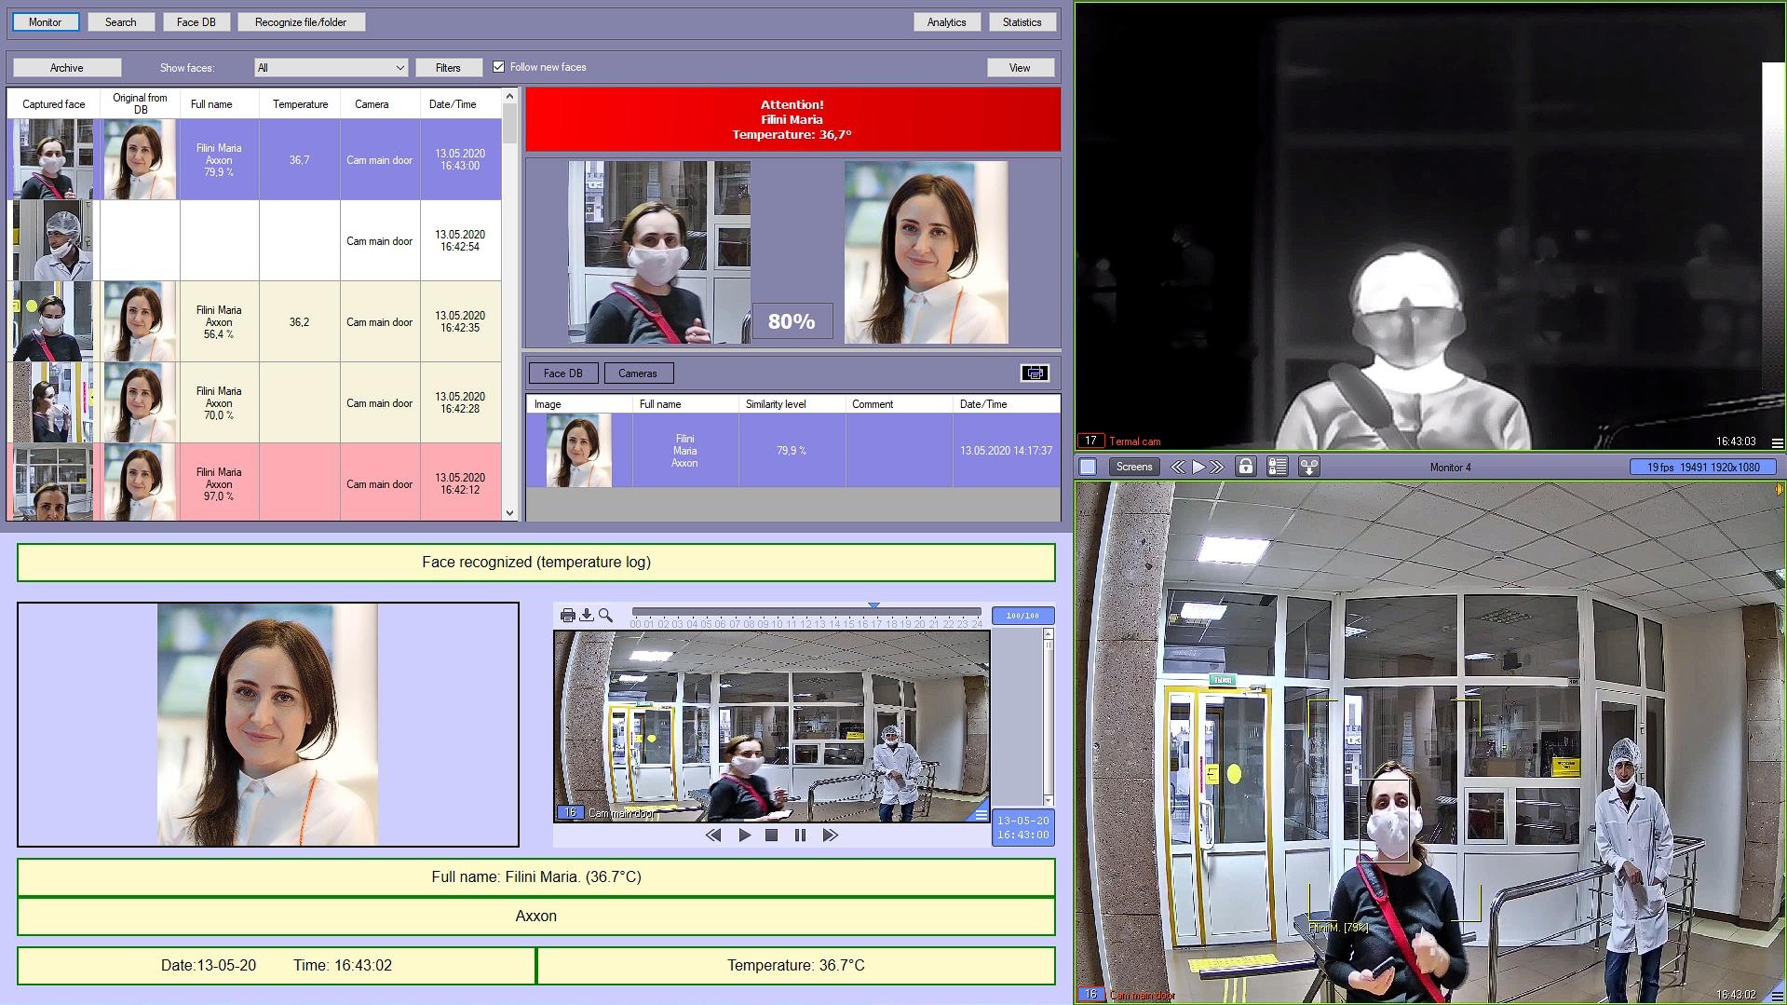The height and width of the screenshot is (1005, 1787).
Task: Expand the corner menu on archive video
Action: point(980,814)
